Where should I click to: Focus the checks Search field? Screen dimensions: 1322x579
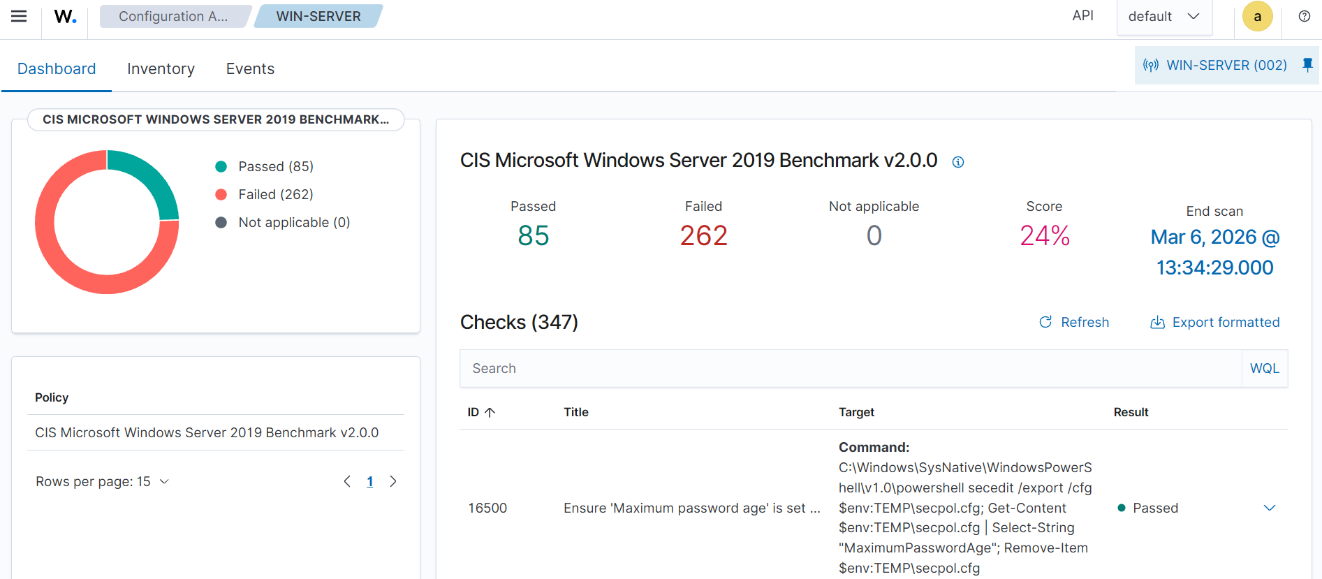(x=850, y=368)
